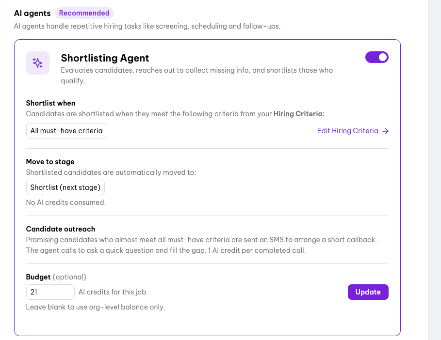Viewport: 441px width, 340px height.
Task: Click the sparkle Shortlisting Agent icon
Action: [38, 63]
